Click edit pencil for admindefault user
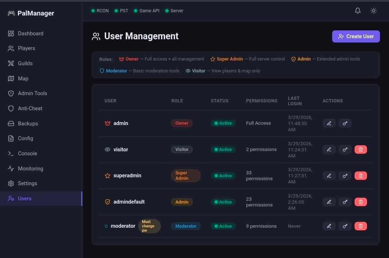This screenshot has height=258, width=389. pos(329,202)
